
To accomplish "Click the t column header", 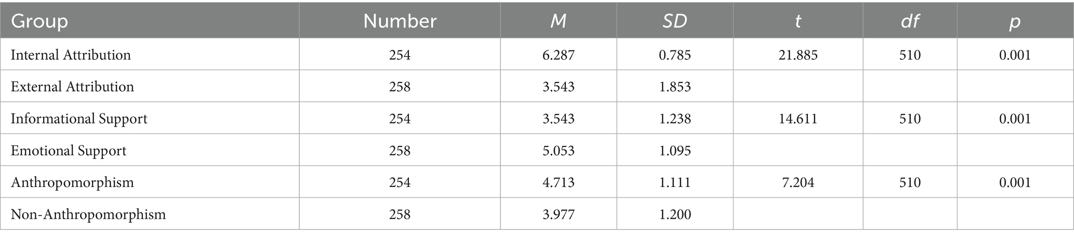I will pyautogui.click(x=798, y=21).
